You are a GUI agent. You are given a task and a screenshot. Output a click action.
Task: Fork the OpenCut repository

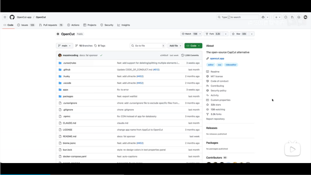[x=213, y=34]
